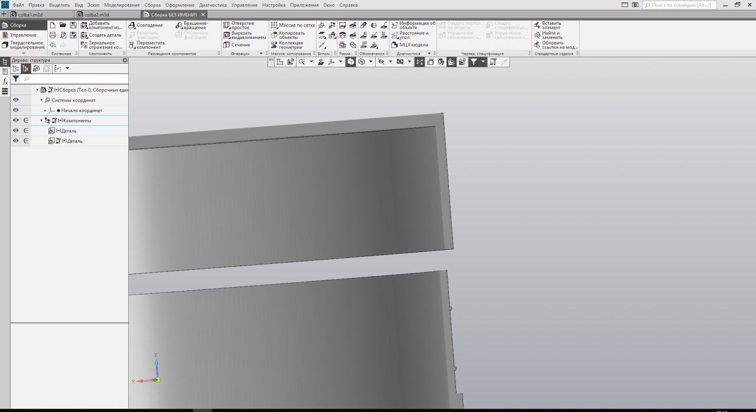
Task: Expand the Операции panel dropdown arrow
Action: coord(260,54)
